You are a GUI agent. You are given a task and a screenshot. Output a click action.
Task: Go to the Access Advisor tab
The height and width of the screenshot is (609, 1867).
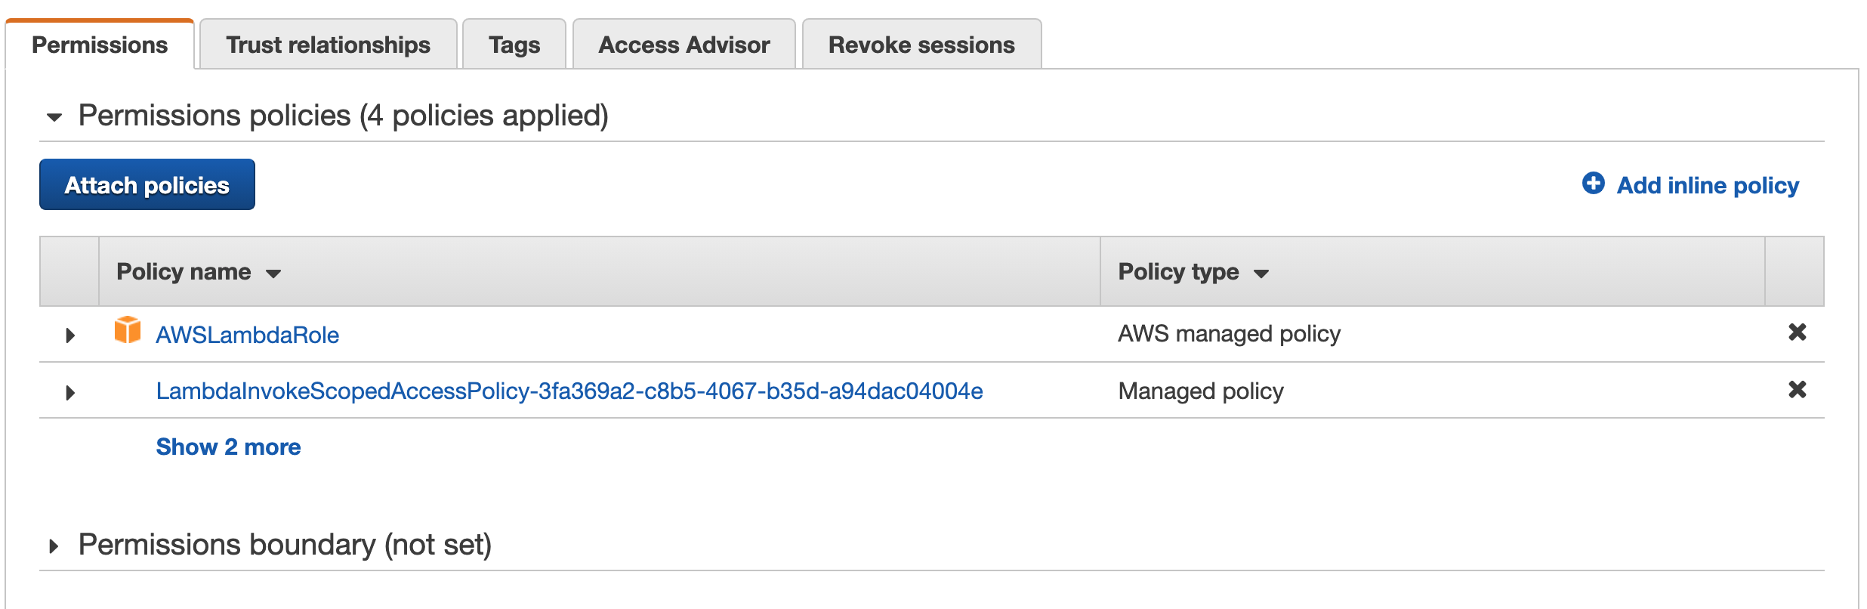click(684, 45)
